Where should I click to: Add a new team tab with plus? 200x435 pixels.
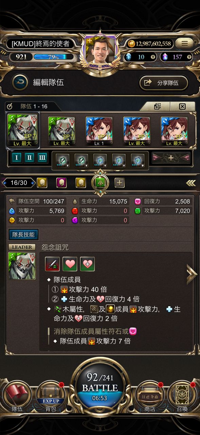coord(120,183)
